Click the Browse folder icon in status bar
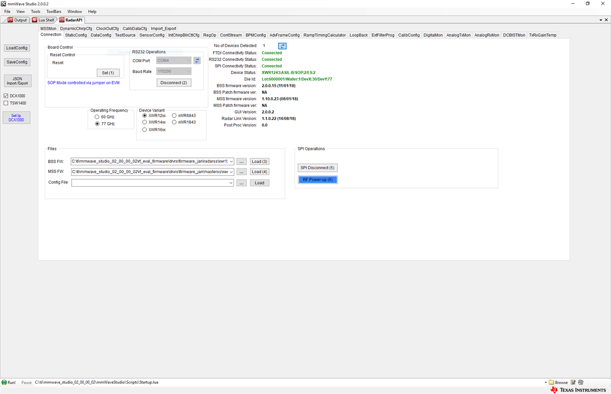This screenshot has height=394, width=611. pyautogui.click(x=551, y=383)
